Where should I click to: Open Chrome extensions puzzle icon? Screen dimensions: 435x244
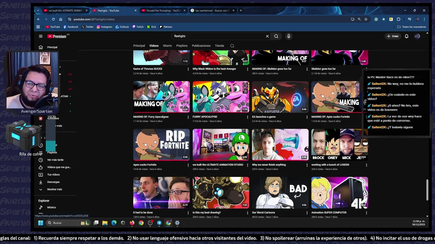(x=399, y=19)
